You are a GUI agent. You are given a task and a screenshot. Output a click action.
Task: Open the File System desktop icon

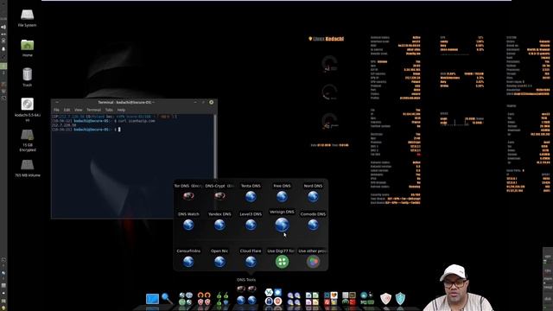(27, 16)
